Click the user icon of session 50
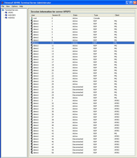 pos(32,153)
